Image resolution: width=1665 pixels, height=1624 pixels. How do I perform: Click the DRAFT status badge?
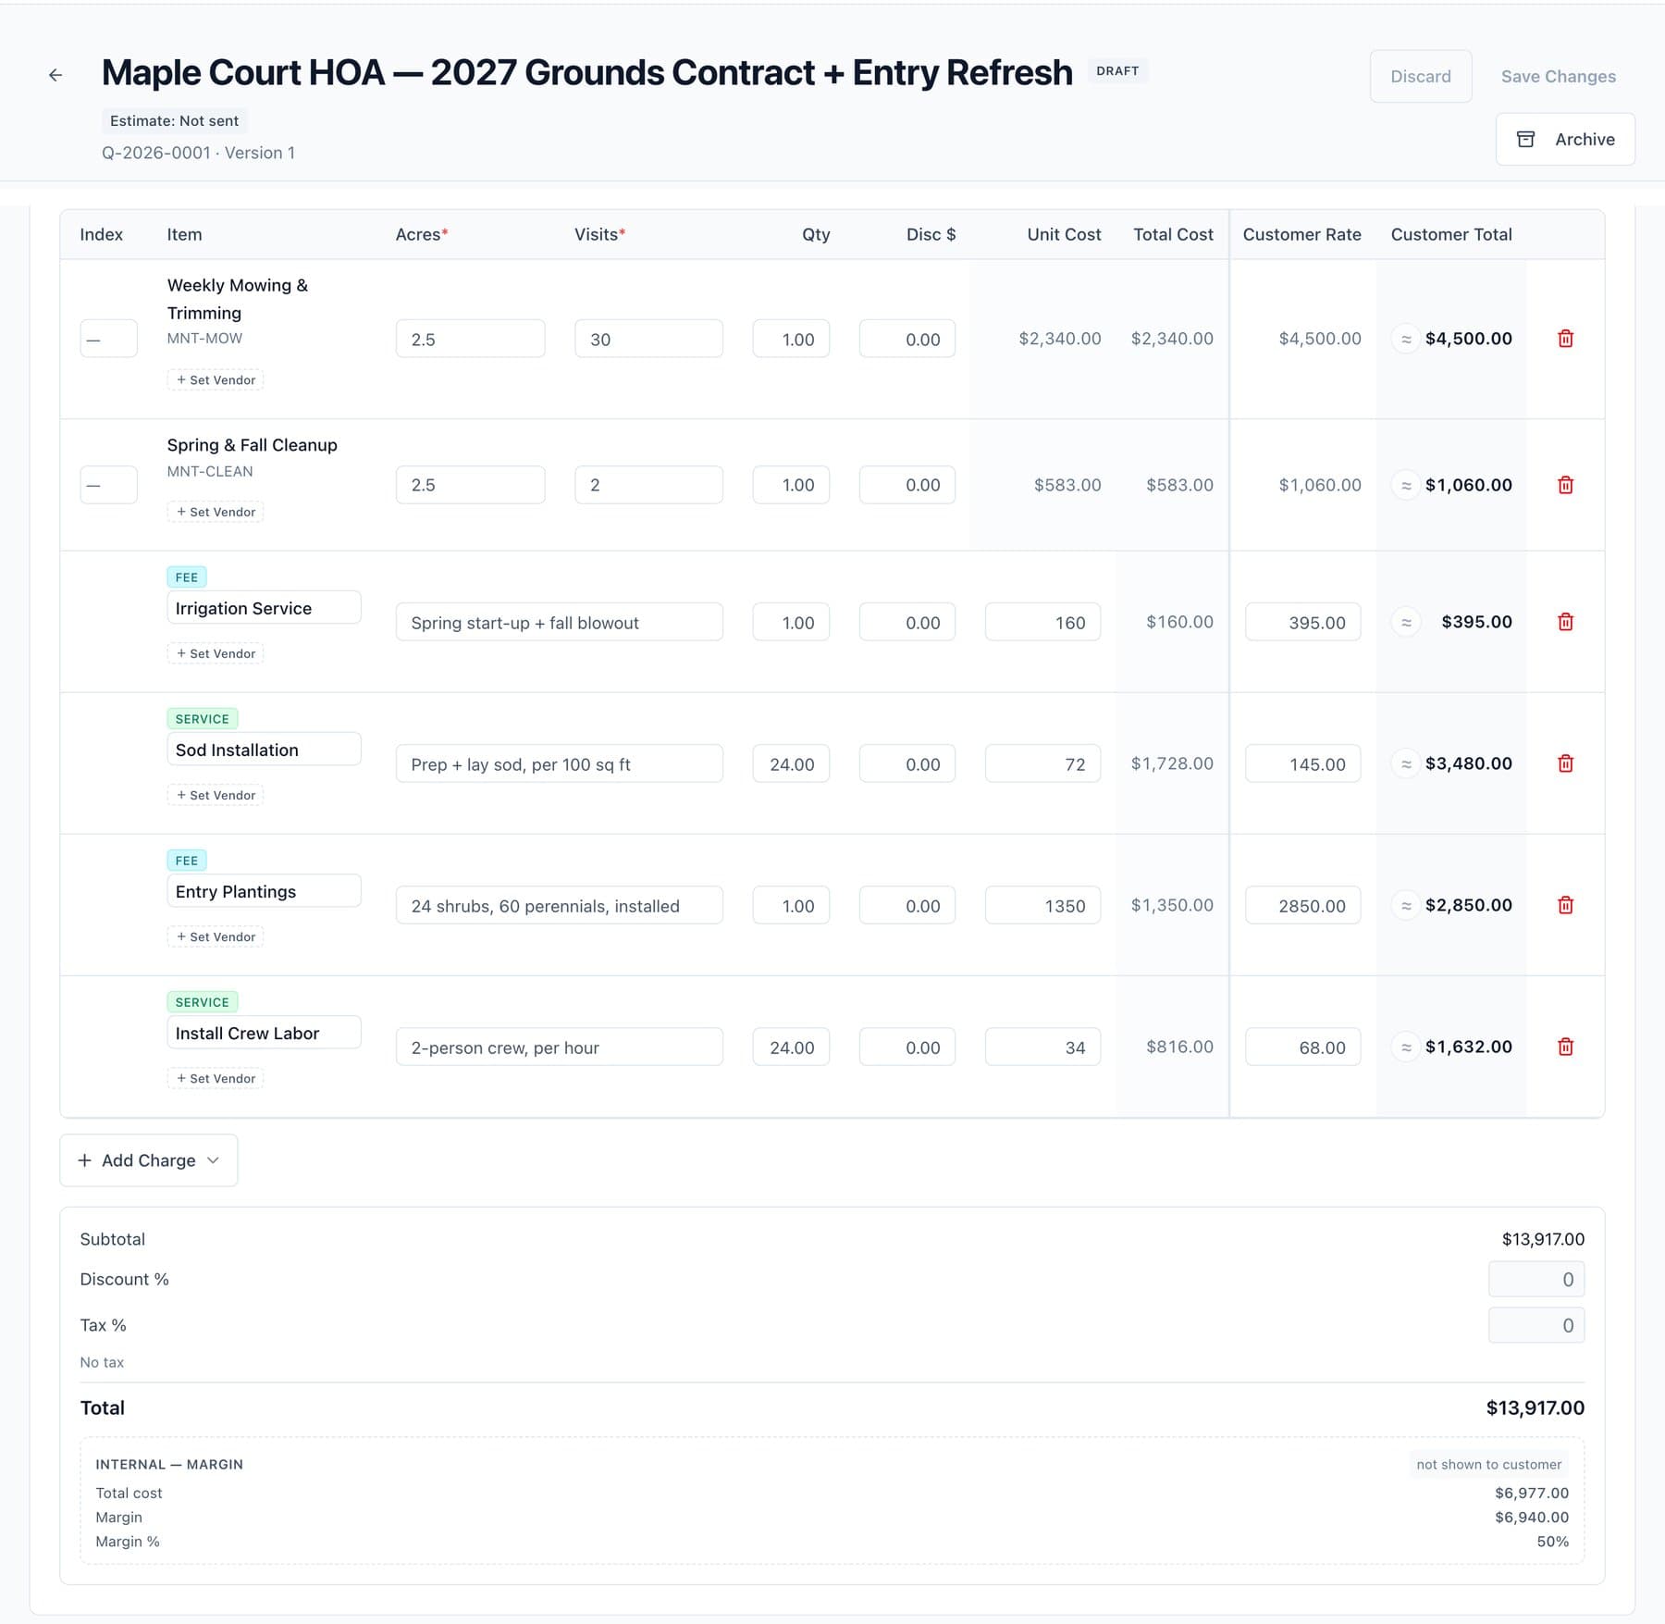tap(1117, 71)
